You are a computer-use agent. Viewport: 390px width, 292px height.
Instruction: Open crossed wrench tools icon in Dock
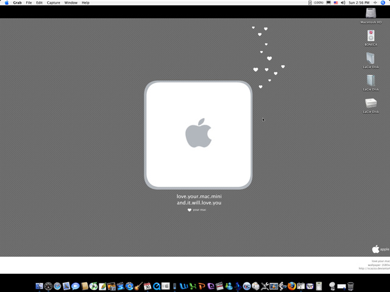pos(265,287)
